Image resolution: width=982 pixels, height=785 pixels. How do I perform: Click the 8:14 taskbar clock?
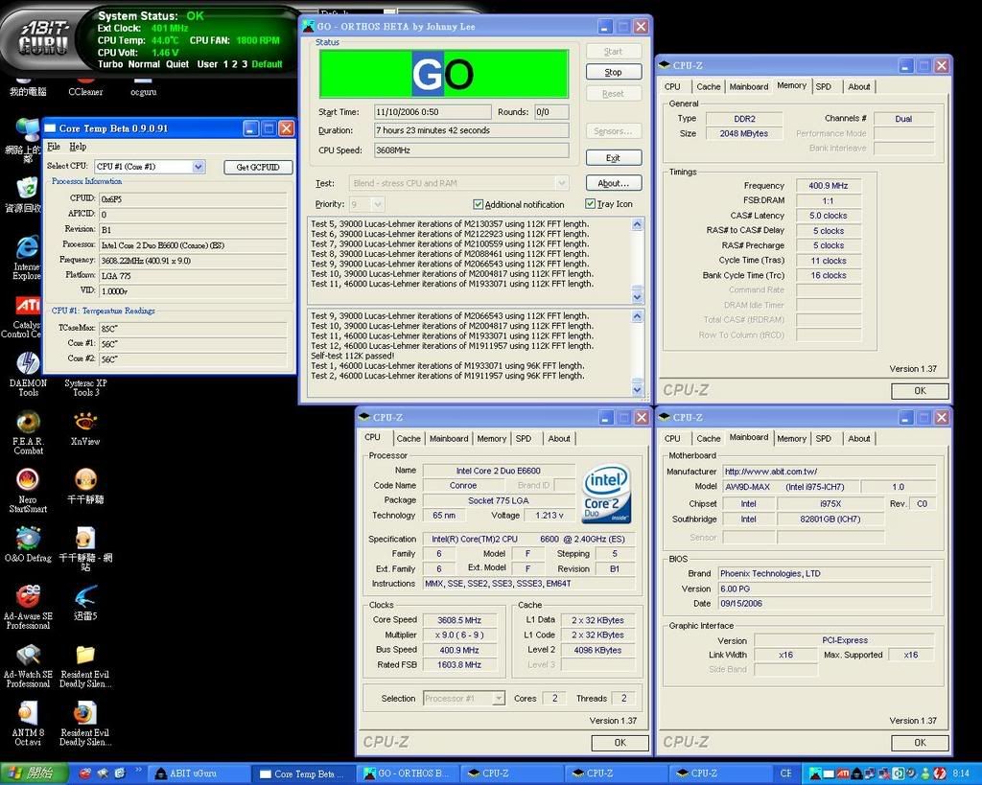coord(961,773)
